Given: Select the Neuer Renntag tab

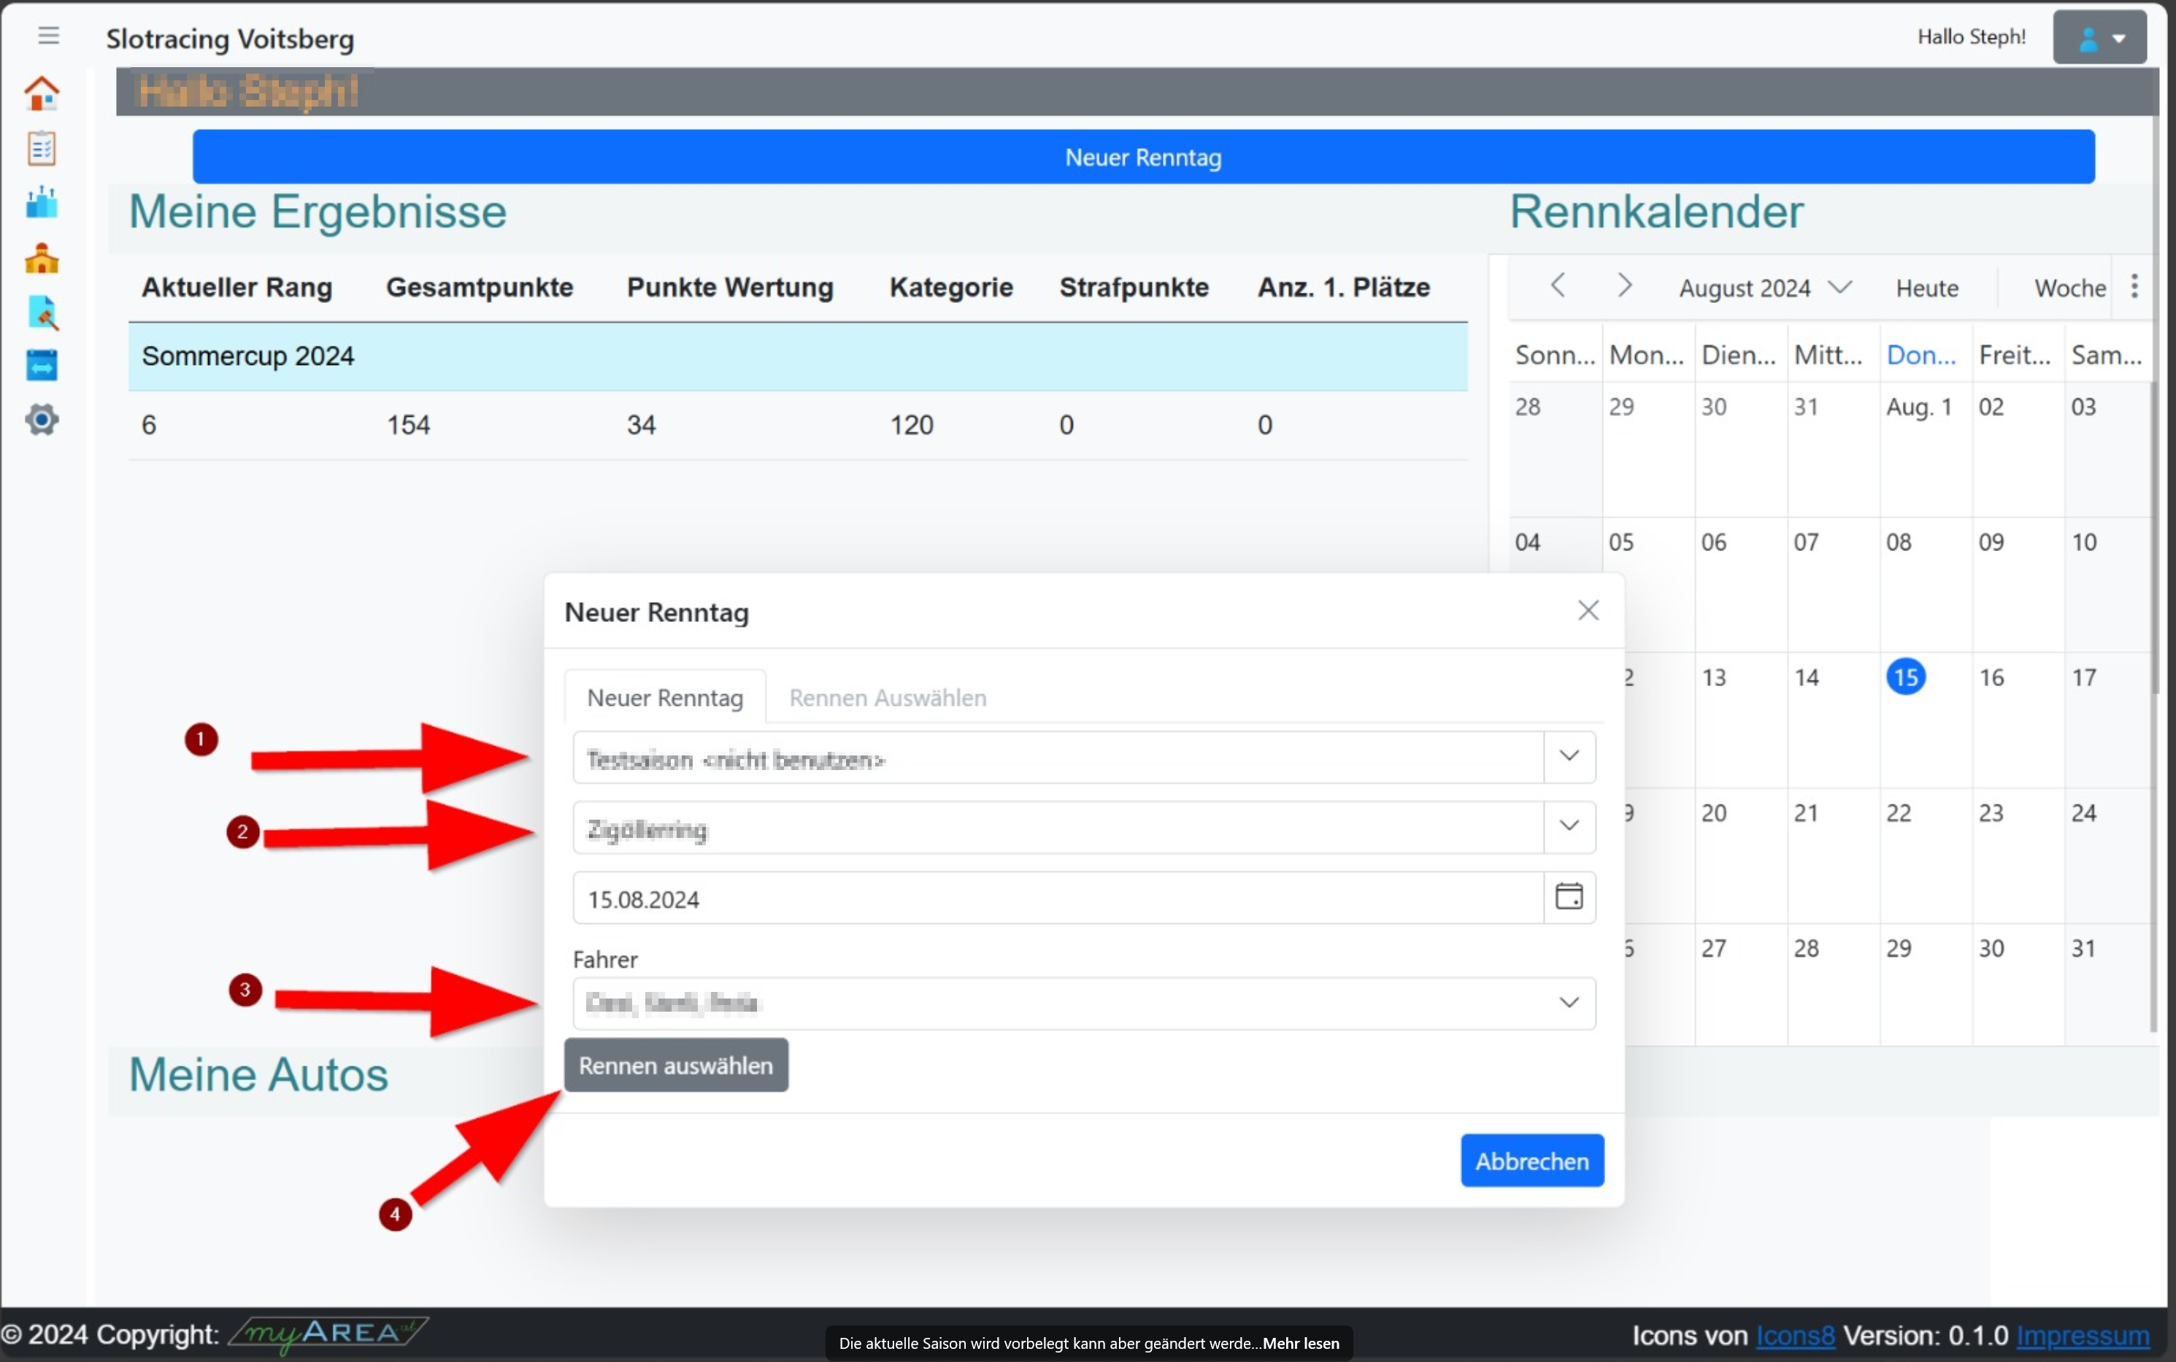Looking at the screenshot, I should point(665,698).
